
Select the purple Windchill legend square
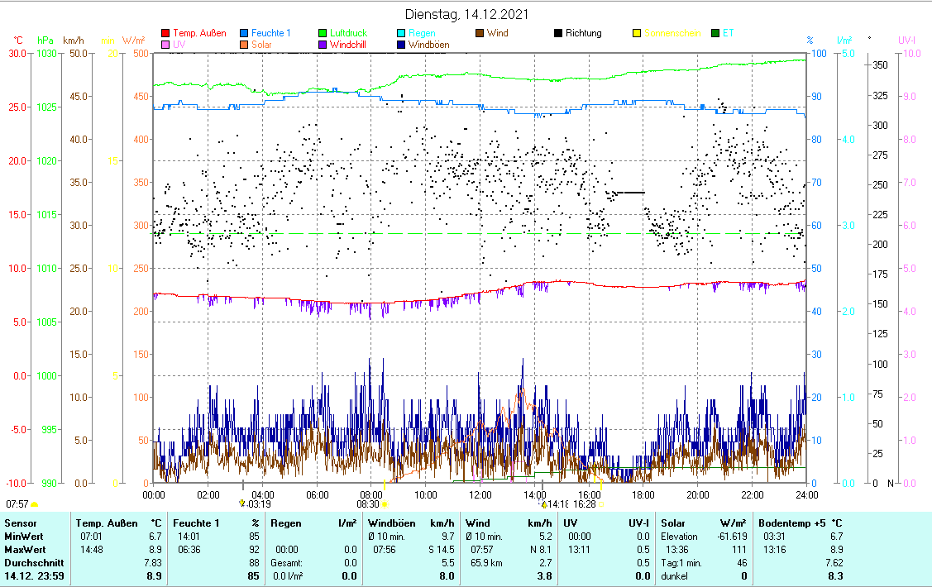click(322, 45)
